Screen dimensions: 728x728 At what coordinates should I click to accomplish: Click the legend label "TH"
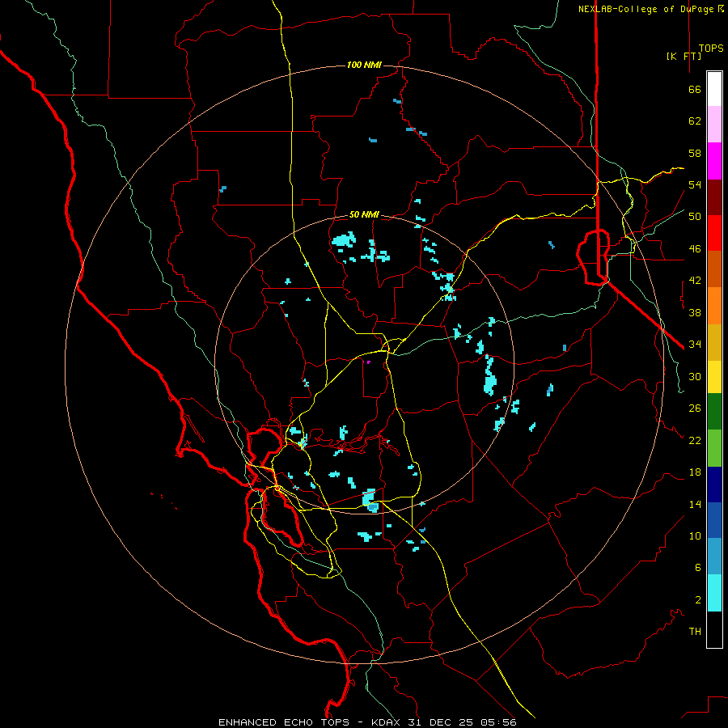695,632
